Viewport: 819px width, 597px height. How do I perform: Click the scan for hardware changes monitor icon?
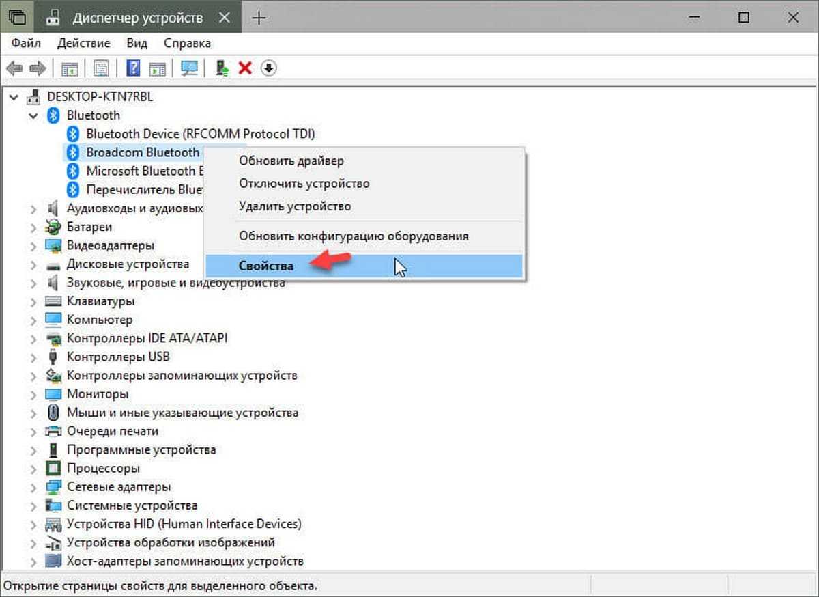click(x=189, y=68)
